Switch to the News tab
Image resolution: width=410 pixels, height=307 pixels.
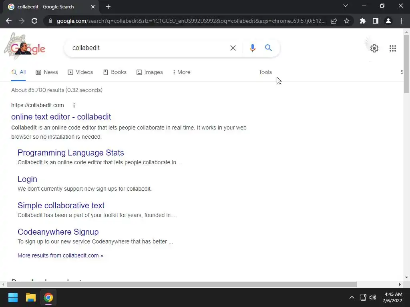(x=47, y=72)
